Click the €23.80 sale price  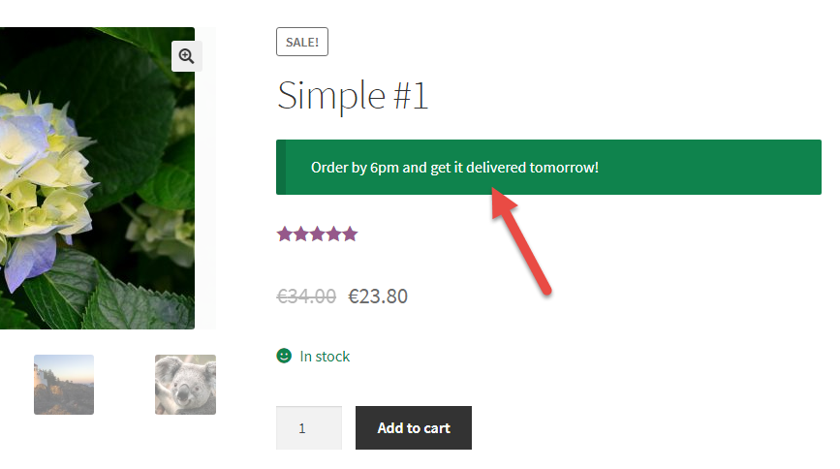[x=378, y=296]
